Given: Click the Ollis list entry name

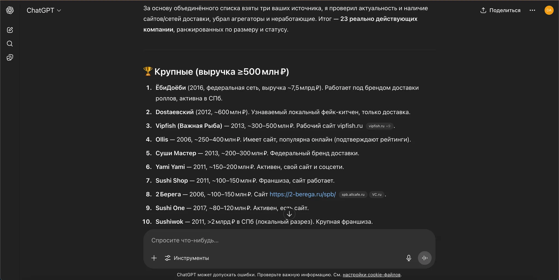Looking at the screenshot, I should pos(162,139).
